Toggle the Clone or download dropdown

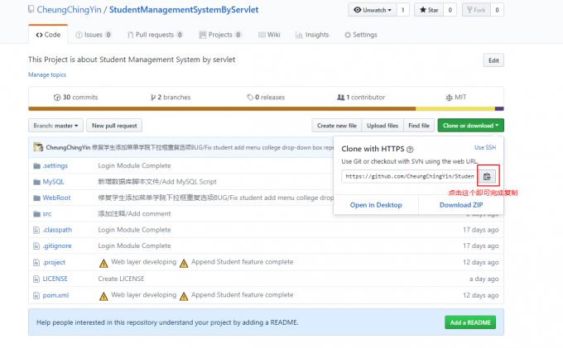470,126
